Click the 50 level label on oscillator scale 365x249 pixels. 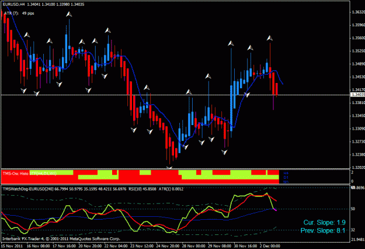pos(353,209)
